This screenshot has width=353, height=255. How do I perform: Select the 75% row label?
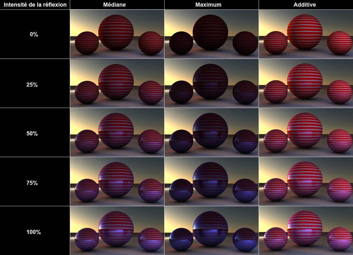(x=32, y=183)
